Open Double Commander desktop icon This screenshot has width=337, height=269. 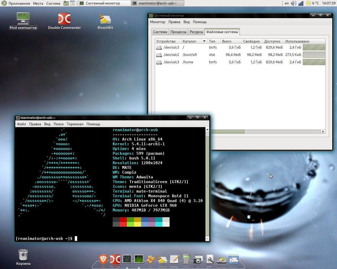[64, 21]
